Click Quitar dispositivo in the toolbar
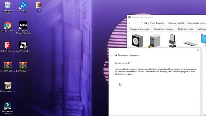The height and width of the screenshot is (116, 206). (185, 29)
